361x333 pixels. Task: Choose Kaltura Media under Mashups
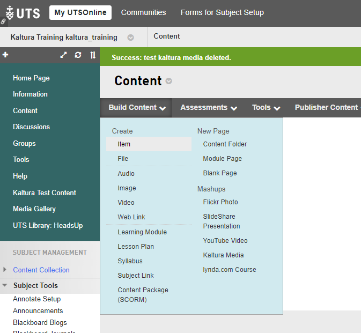click(223, 255)
